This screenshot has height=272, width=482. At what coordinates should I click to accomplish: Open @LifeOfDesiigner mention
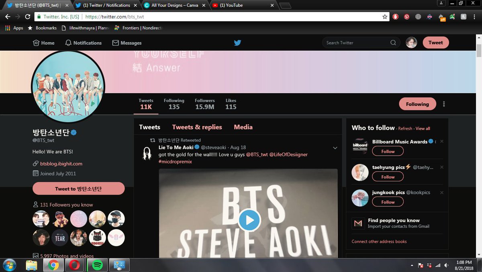pos(288,154)
